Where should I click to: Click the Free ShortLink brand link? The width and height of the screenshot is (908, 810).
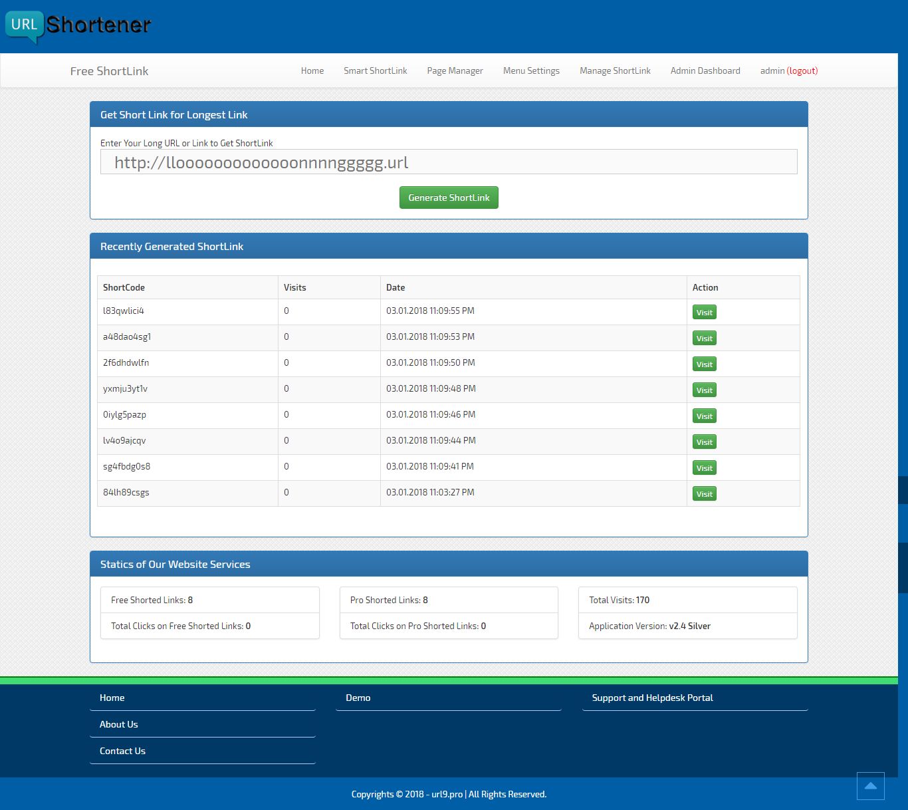(109, 71)
